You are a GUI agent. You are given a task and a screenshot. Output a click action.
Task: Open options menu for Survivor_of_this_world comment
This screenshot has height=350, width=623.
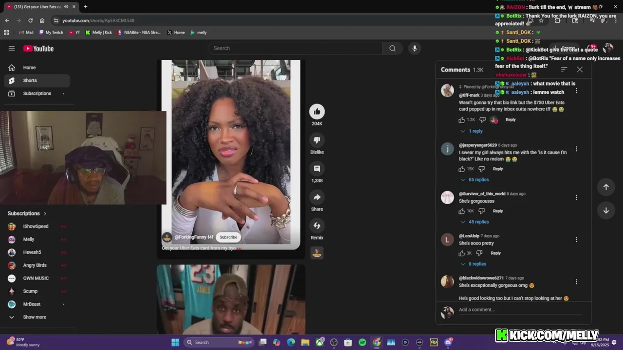pos(576,197)
